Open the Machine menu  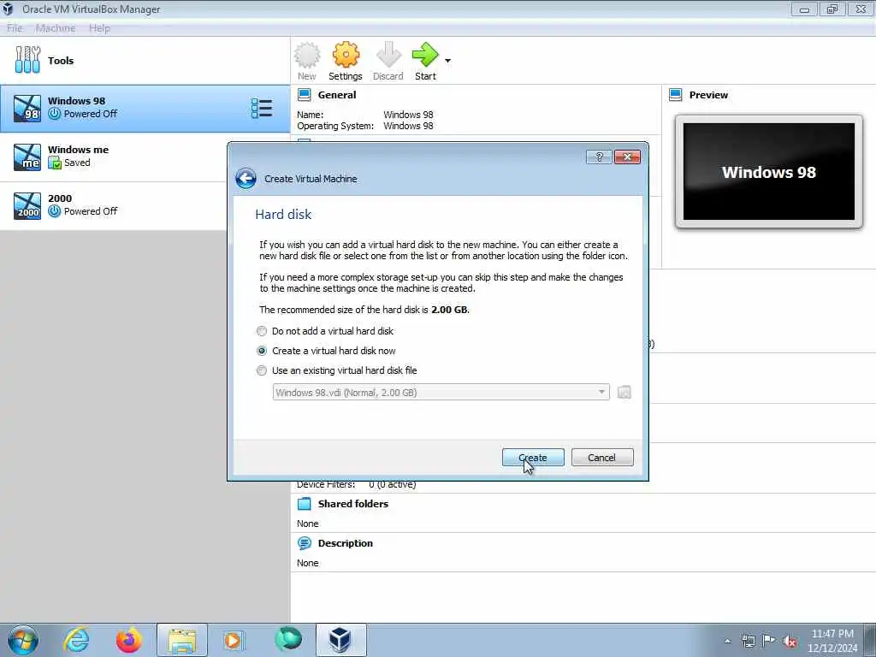[56, 28]
